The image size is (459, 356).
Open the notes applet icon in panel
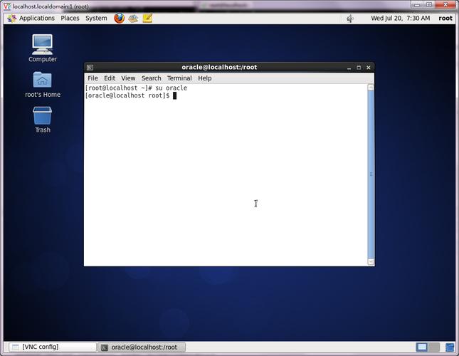(x=147, y=18)
